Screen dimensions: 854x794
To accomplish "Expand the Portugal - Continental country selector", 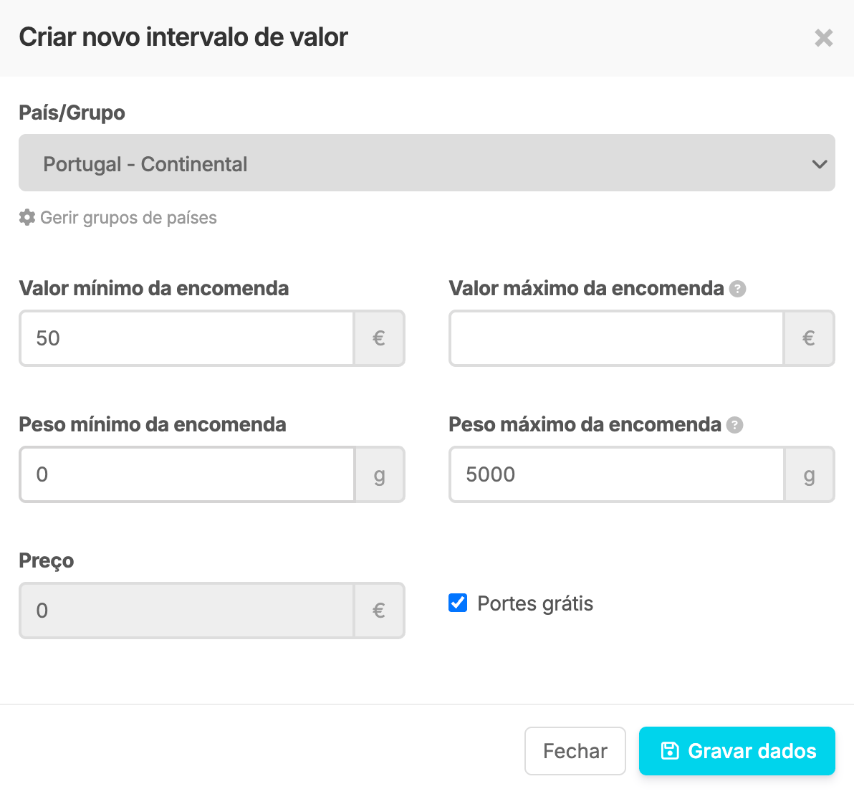I will 427,163.
